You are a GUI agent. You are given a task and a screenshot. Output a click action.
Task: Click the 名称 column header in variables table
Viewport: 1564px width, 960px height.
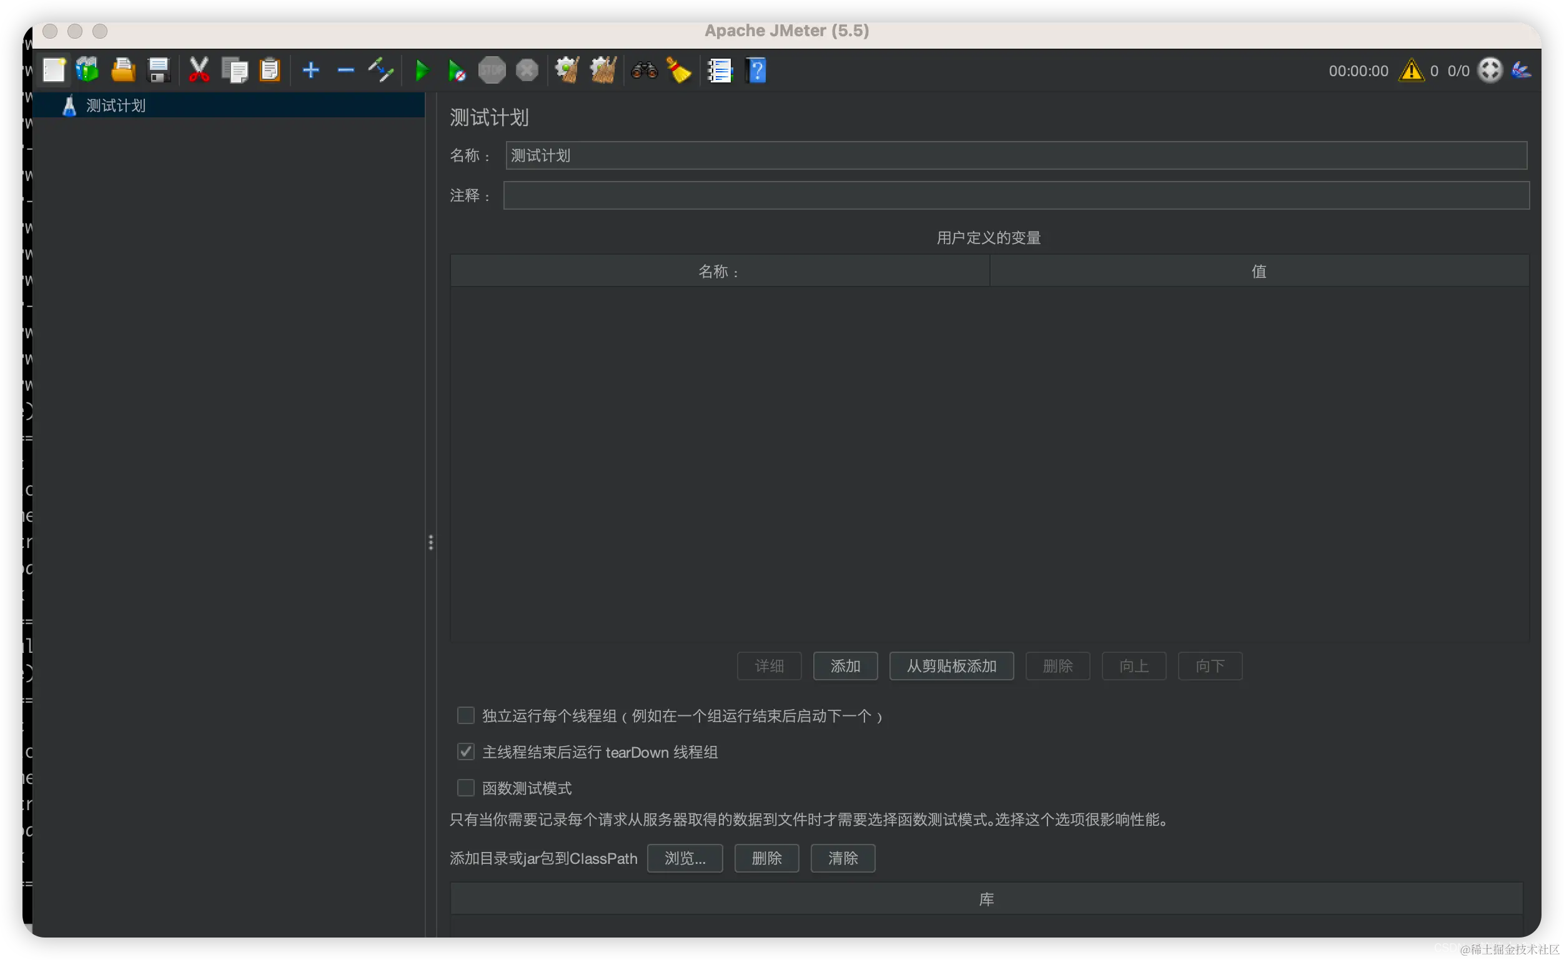[720, 271]
